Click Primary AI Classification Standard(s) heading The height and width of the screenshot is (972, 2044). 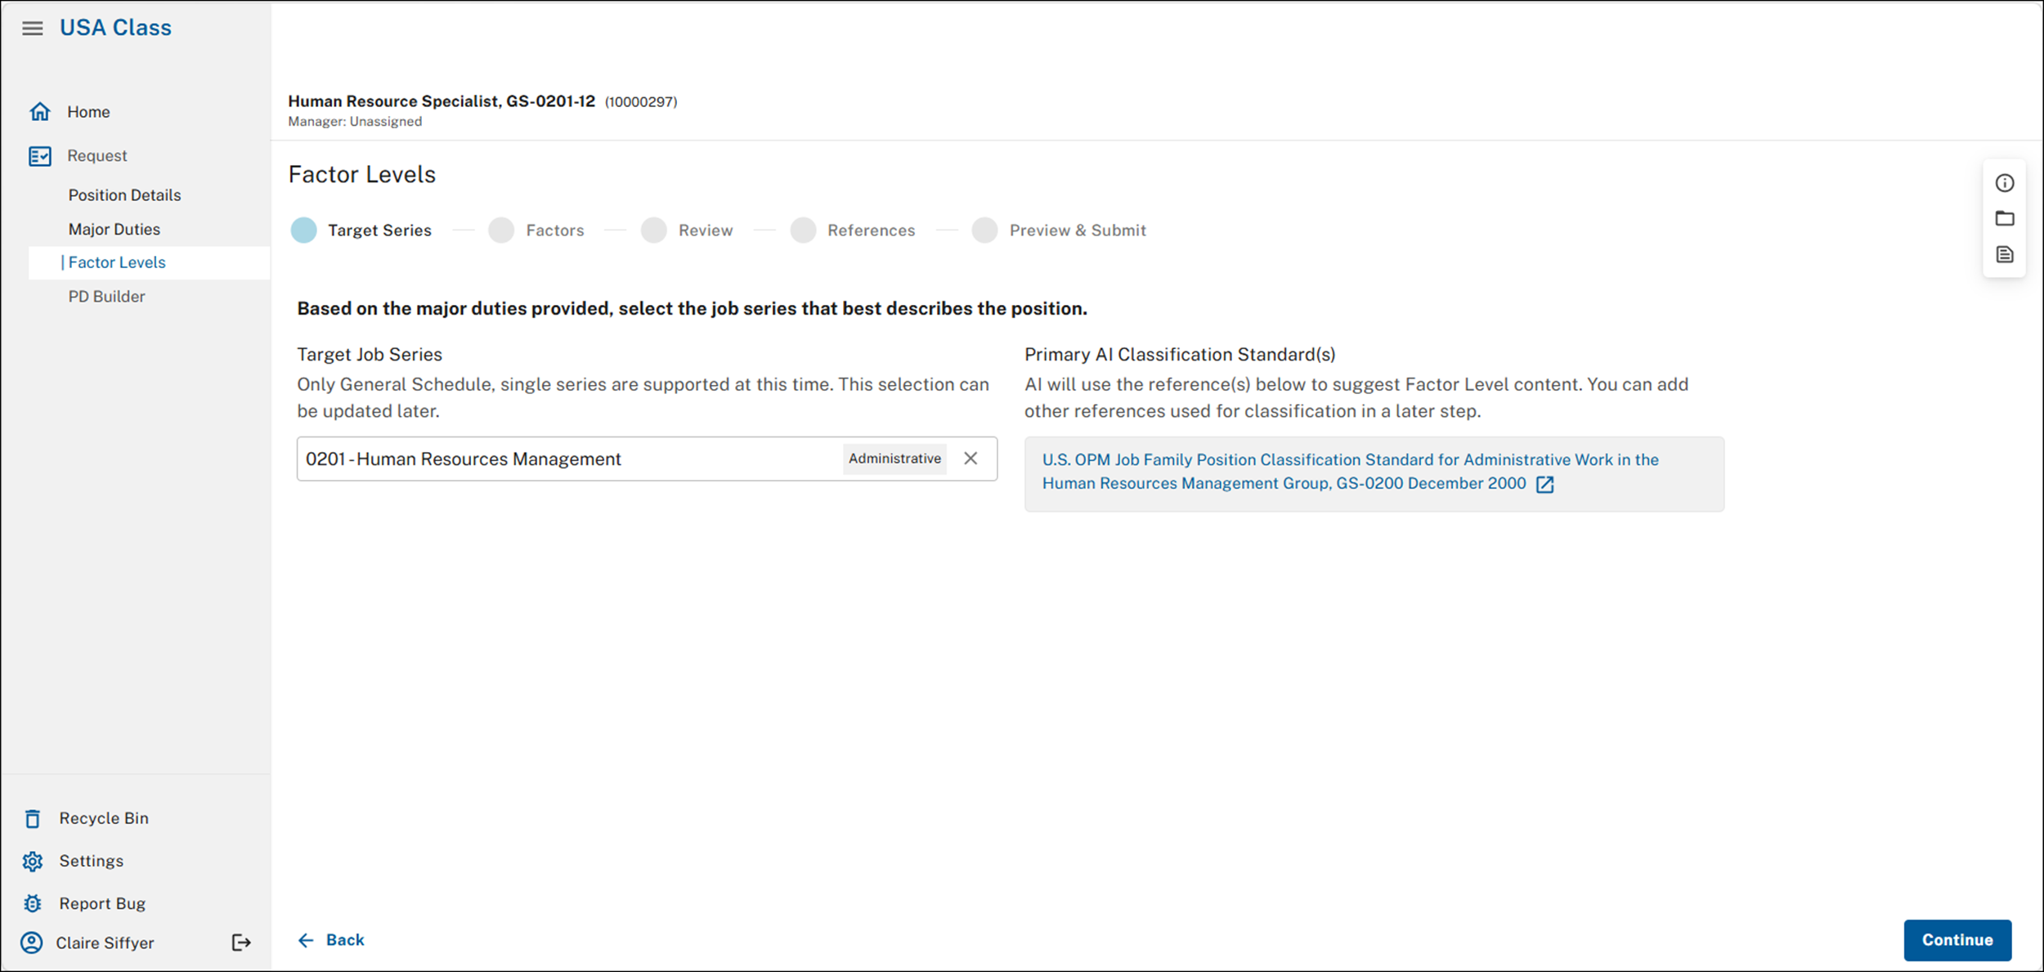click(x=1180, y=354)
